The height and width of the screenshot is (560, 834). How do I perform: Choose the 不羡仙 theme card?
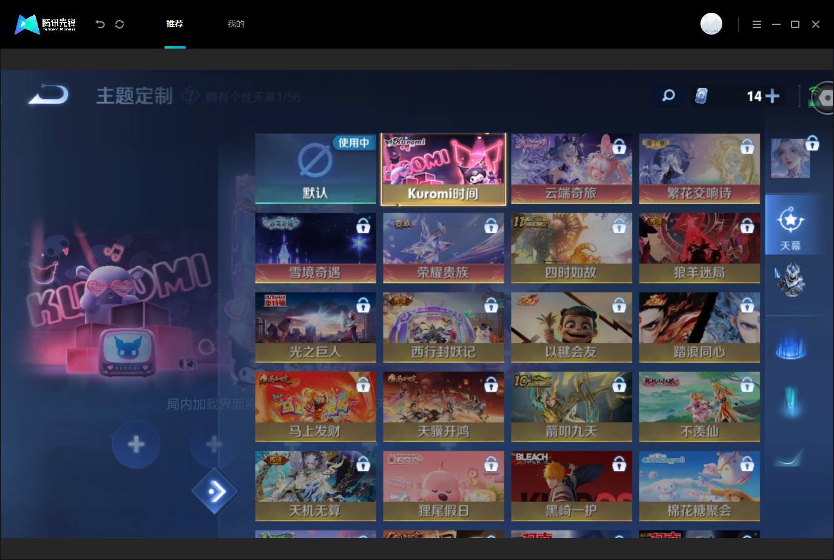pyautogui.click(x=699, y=407)
